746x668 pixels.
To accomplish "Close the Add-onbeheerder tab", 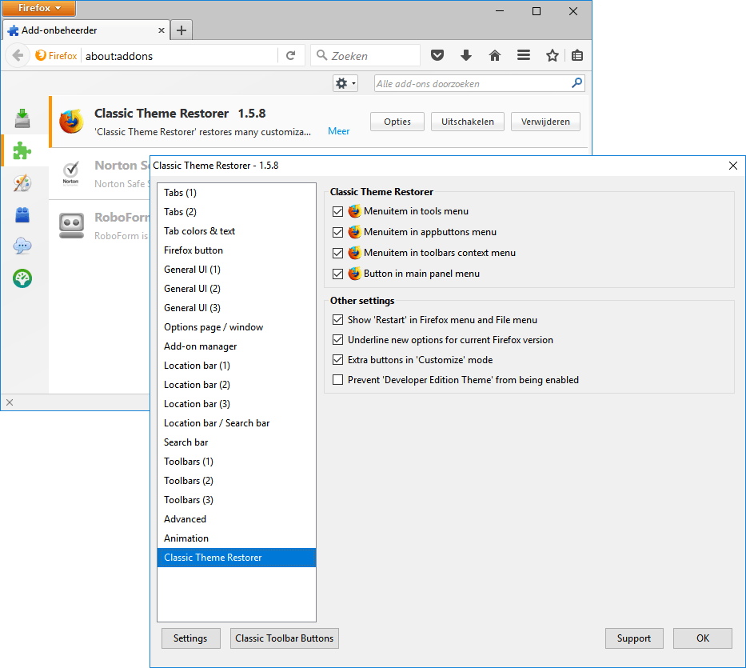I will coord(162,30).
